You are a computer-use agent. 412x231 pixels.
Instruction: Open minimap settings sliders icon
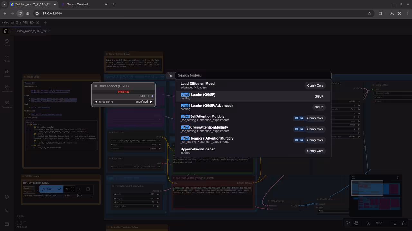tap(353, 178)
